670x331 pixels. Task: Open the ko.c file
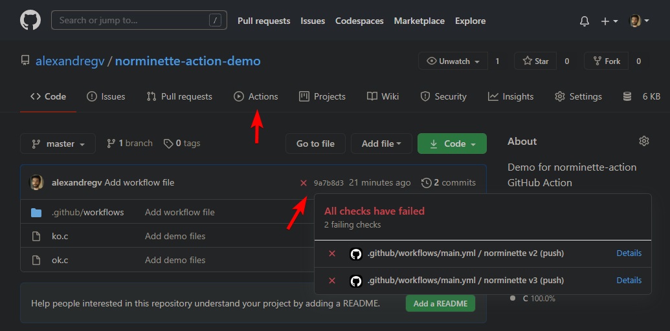click(x=60, y=236)
